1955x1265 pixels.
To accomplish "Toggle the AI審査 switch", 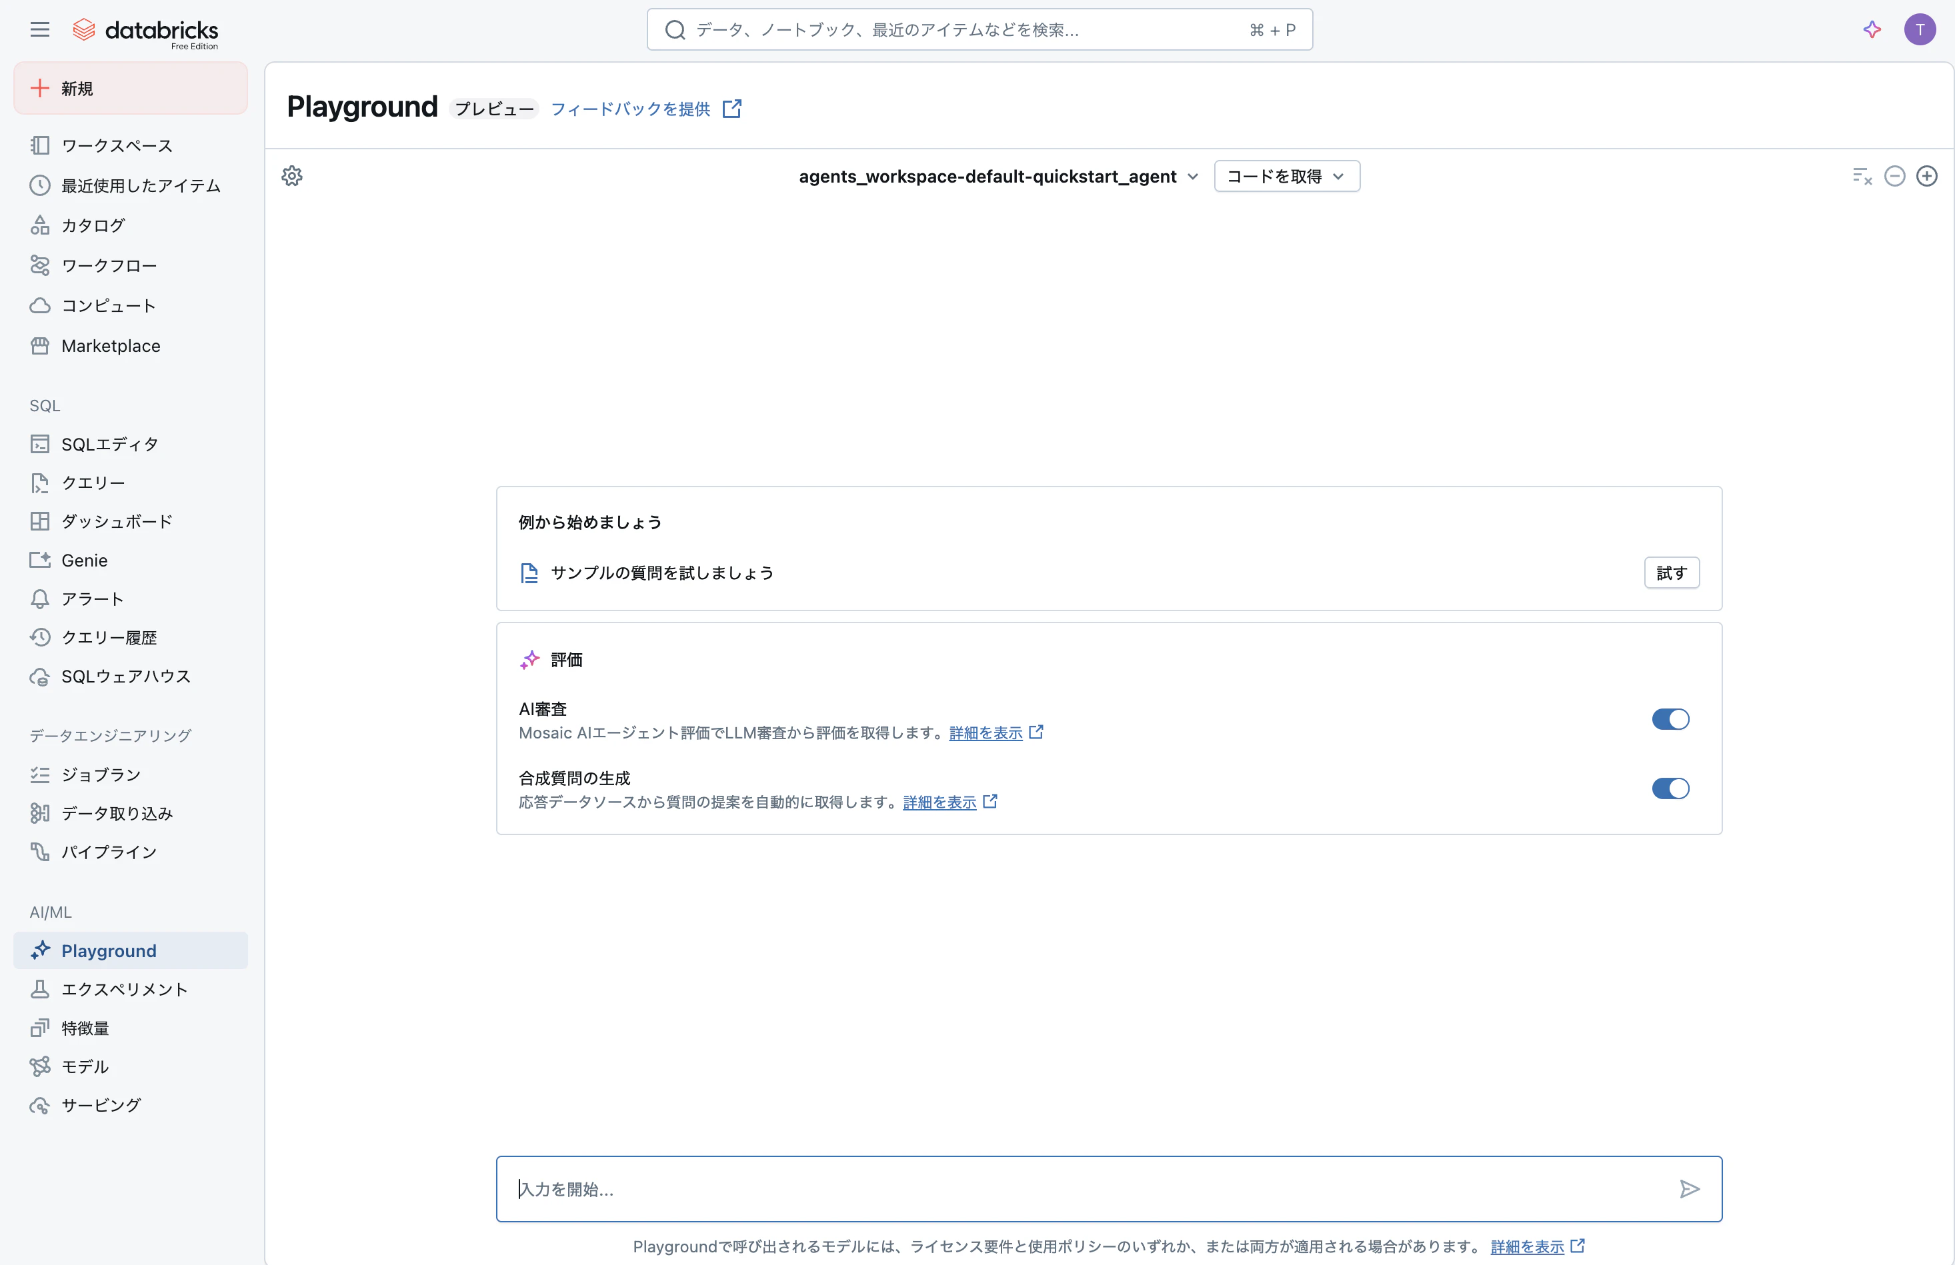I will tap(1670, 720).
